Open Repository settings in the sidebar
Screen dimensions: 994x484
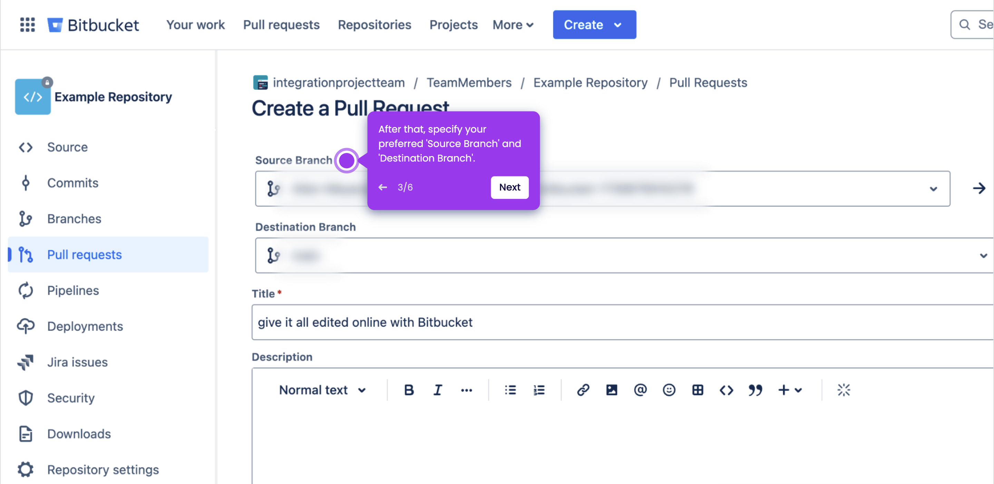coord(108,470)
